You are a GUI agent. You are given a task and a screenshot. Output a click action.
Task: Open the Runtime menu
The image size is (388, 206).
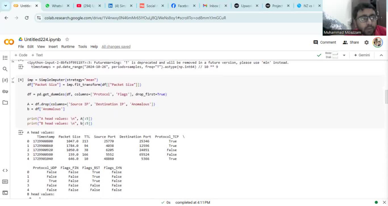tap(68, 46)
